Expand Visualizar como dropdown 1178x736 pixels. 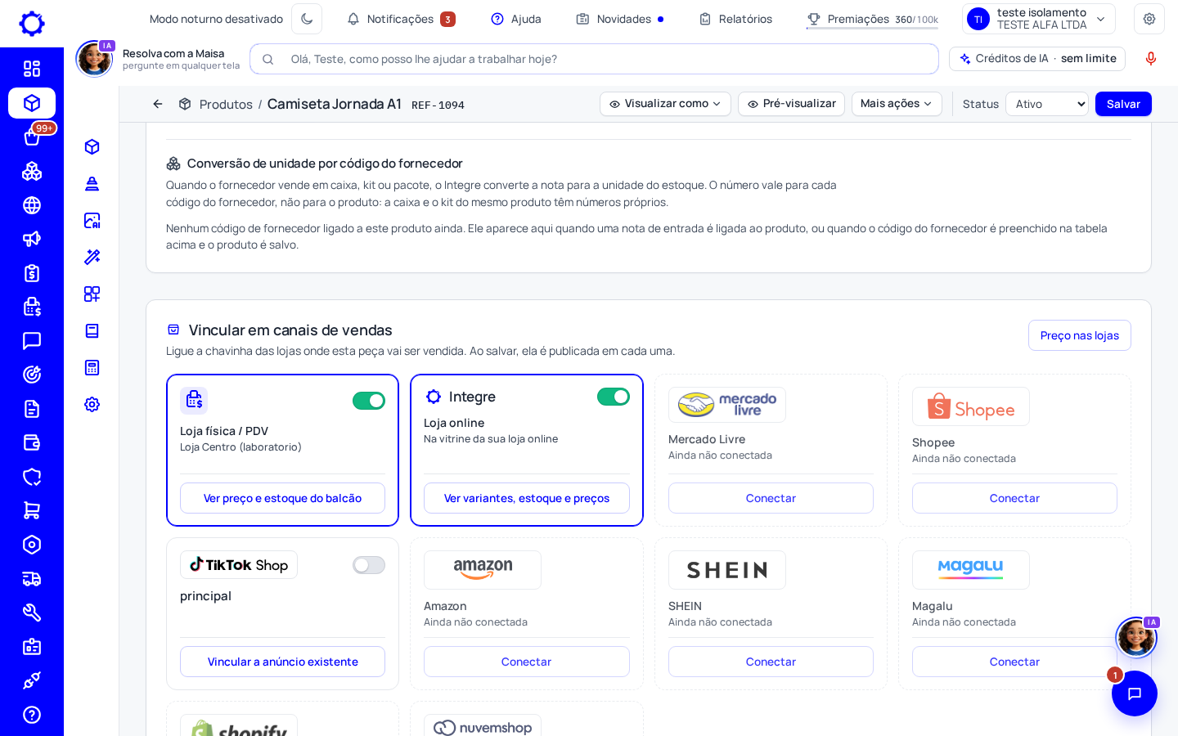(665, 104)
